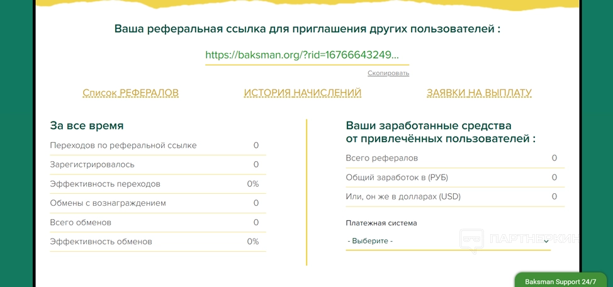The width and height of the screenshot is (613, 287).
Task: Click the referral link input field
Action: tap(302, 55)
